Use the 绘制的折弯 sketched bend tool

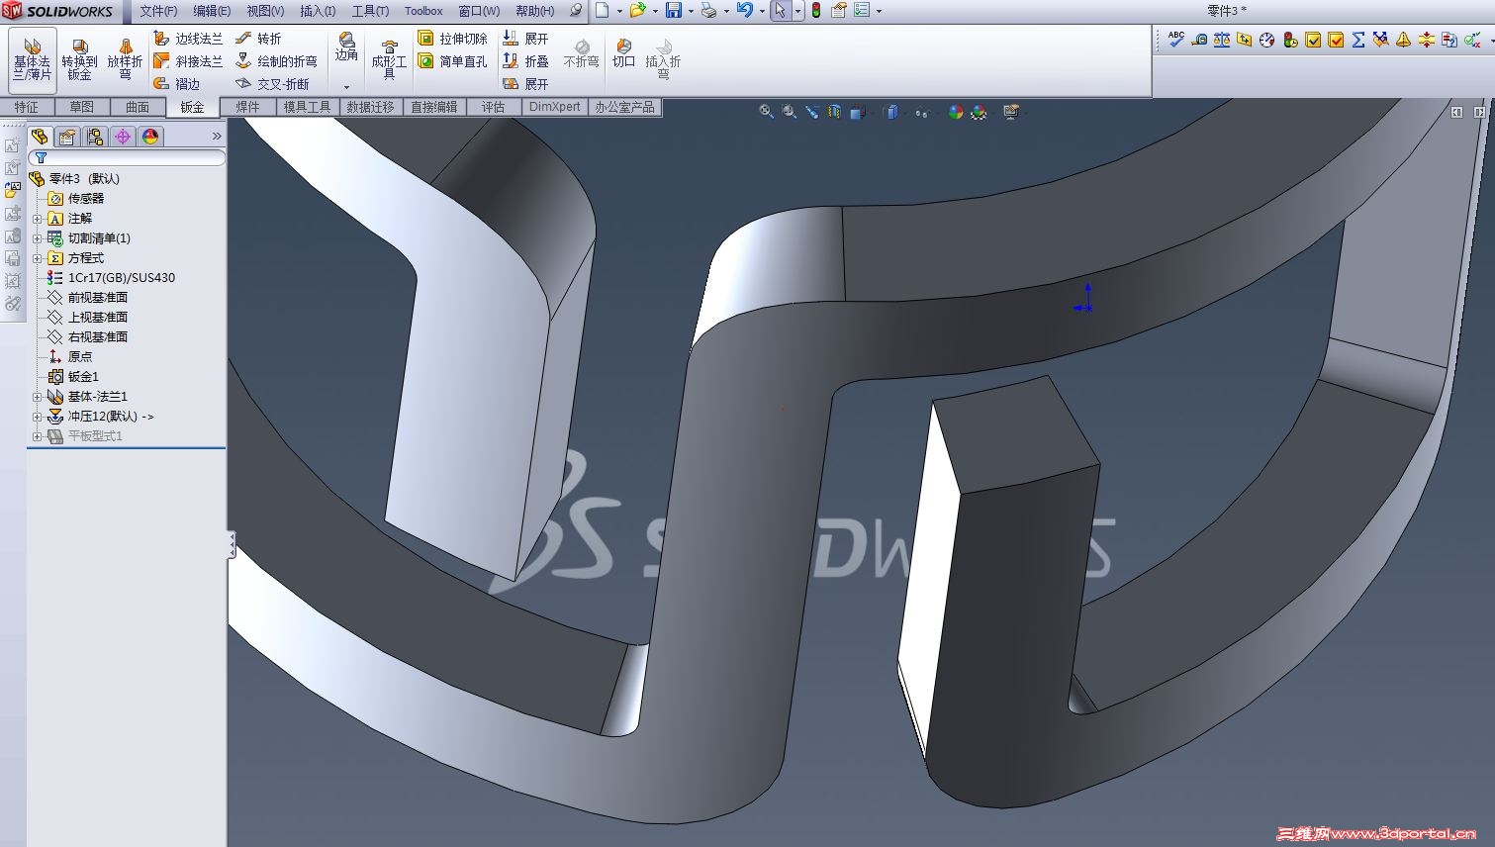click(277, 61)
